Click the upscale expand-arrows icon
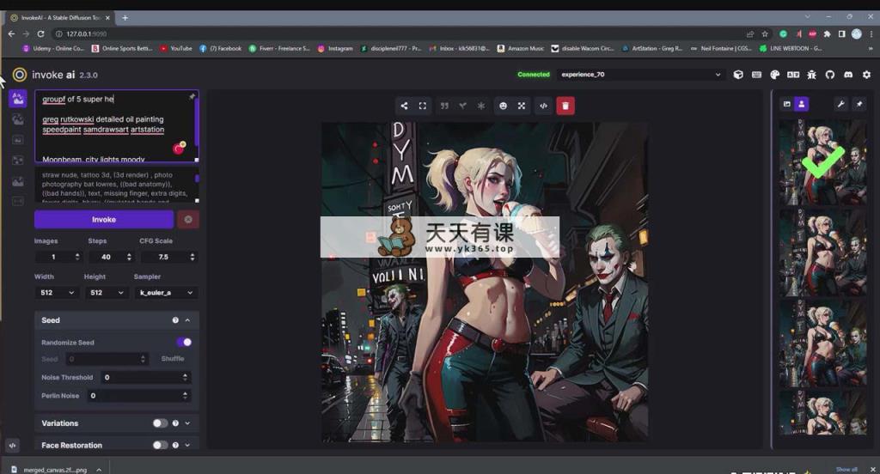This screenshot has width=880, height=474. coord(522,106)
